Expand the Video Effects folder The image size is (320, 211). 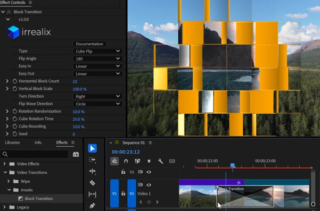(4, 164)
